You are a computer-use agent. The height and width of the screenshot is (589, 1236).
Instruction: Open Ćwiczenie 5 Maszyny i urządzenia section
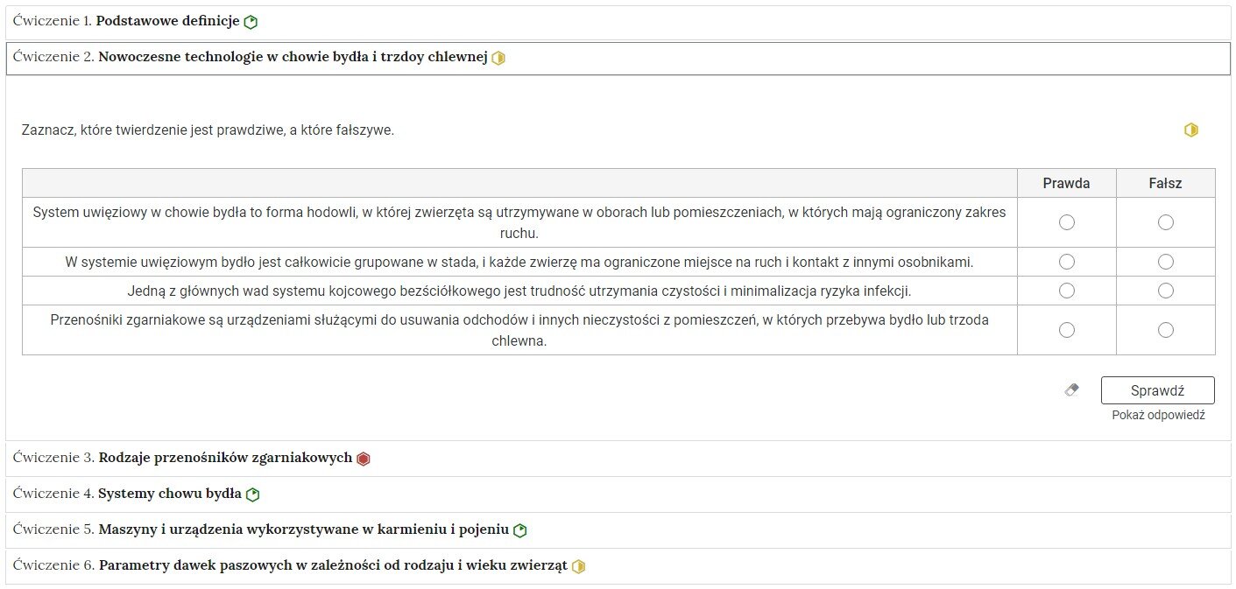[618, 530]
